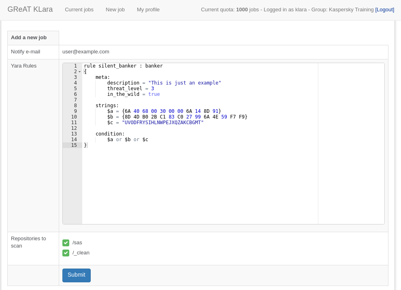Open the Current jobs page
Viewport: 401px width, 290px height.
pyautogui.click(x=79, y=9)
